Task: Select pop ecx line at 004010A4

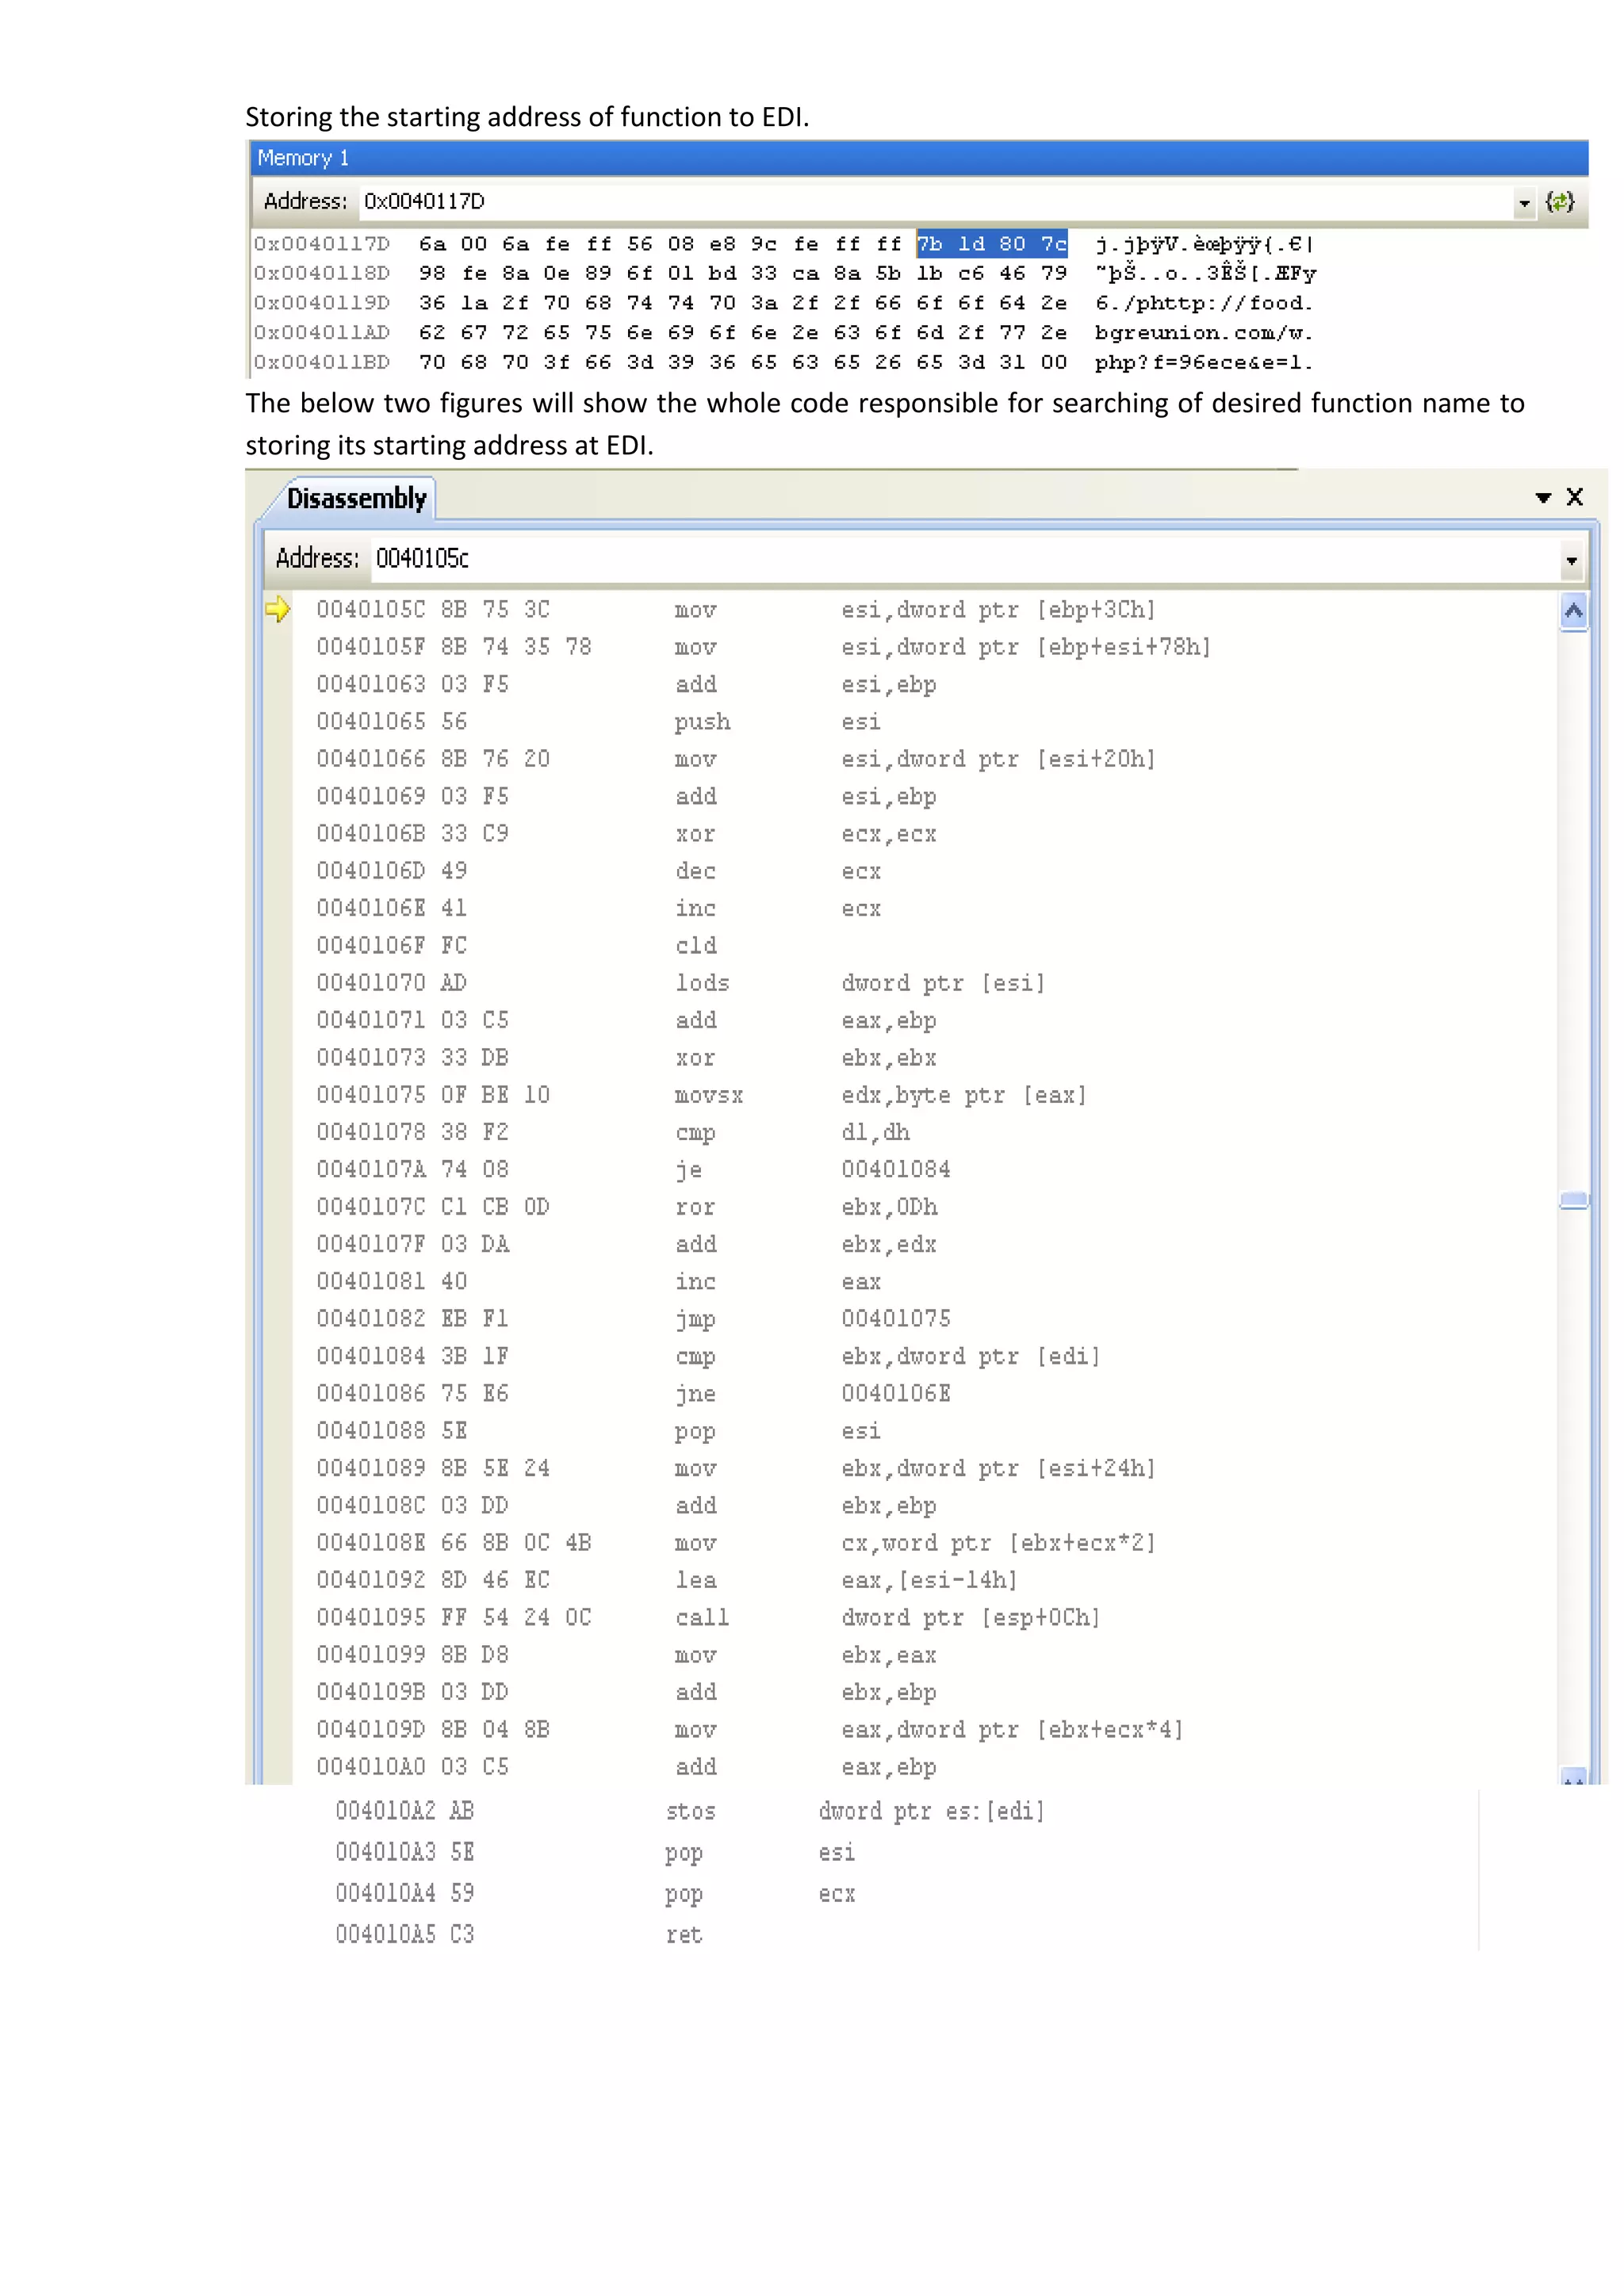Action: 595,1893
